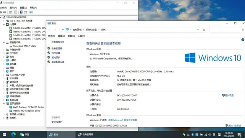Click the refresh icon beside the address bar
This screenshot has width=245, height=138.
pyautogui.click(x=204, y=30)
